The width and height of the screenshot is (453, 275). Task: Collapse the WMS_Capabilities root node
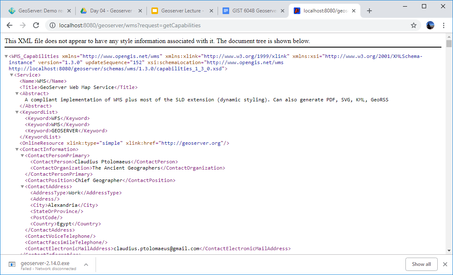(x=6, y=56)
